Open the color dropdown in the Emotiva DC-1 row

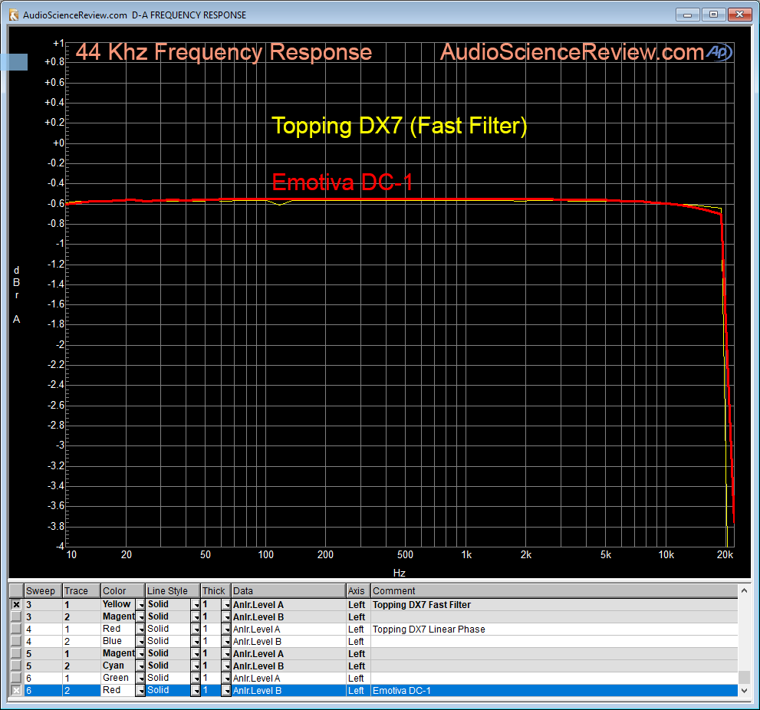coord(140,691)
